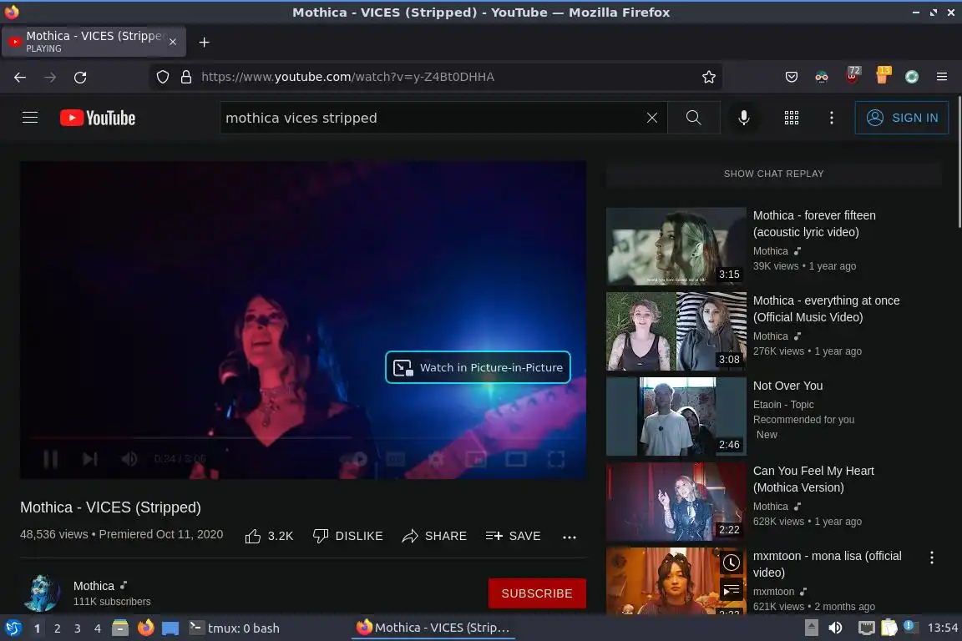The height and width of the screenshot is (641, 962).
Task: Open uBlock extension showing 72
Action: (x=852, y=75)
